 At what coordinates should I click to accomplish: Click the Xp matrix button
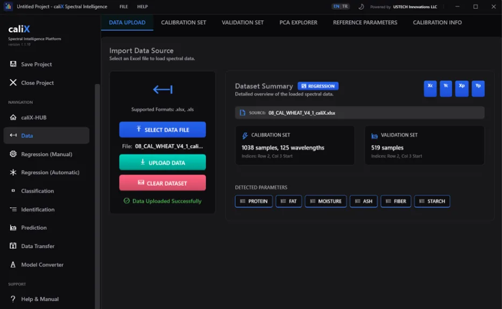click(462, 88)
